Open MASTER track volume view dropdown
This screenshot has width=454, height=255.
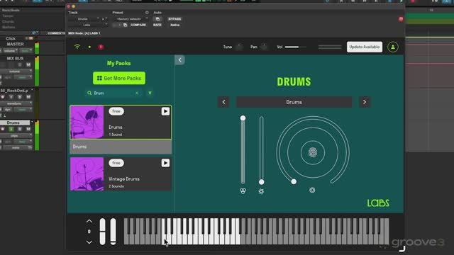click(x=10, y=50)
